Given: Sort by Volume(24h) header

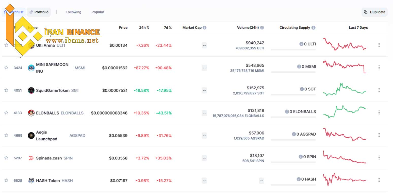Looking at the screenshot, I should (x=248, y=28).
